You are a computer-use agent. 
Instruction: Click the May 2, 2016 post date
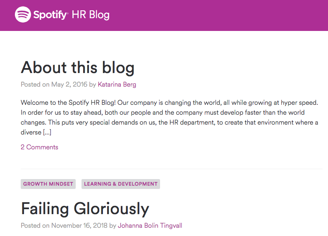(x=69, y=84)
